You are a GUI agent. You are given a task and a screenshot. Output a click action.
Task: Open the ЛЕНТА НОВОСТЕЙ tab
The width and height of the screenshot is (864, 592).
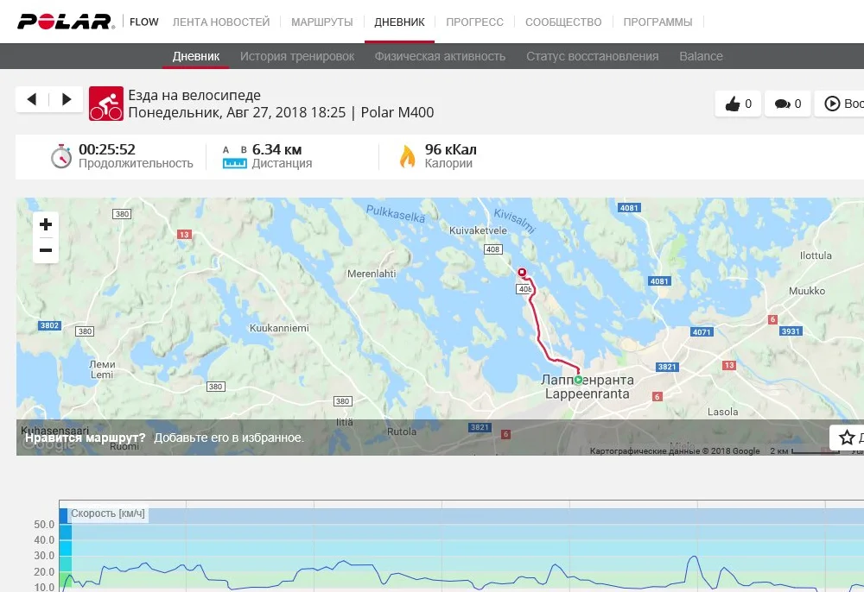(221, 22)
